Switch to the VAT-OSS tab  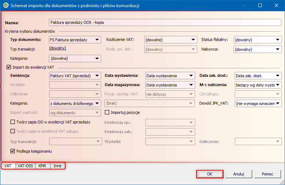click(x=25, y=166)
